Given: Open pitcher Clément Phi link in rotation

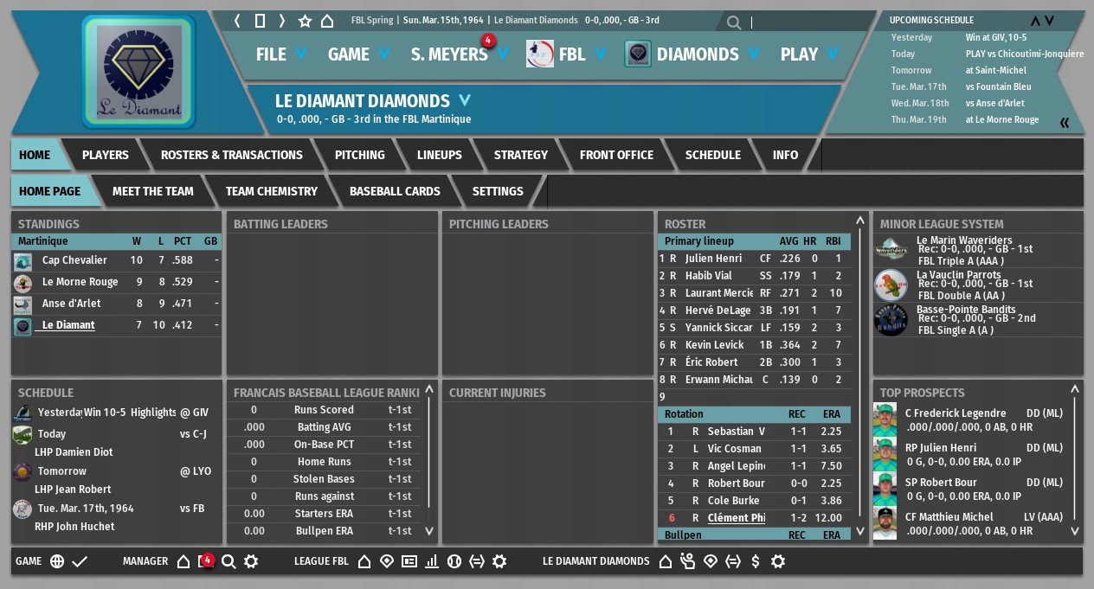Looking at the screenshot, I should point(736,518).
